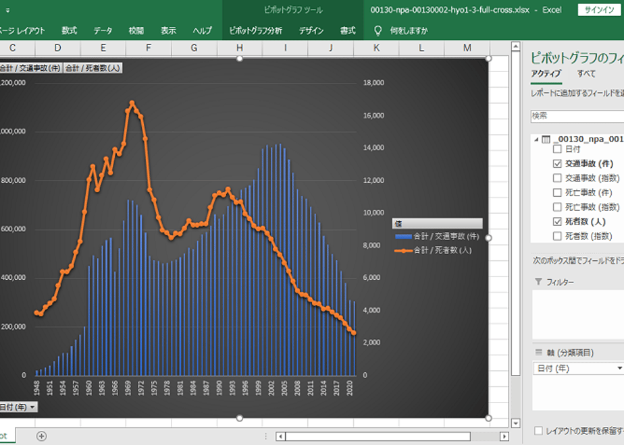The image size is (624, 445).
Task: Click the chart's bottom-center resize handle
Action: (x=240, y=418)
